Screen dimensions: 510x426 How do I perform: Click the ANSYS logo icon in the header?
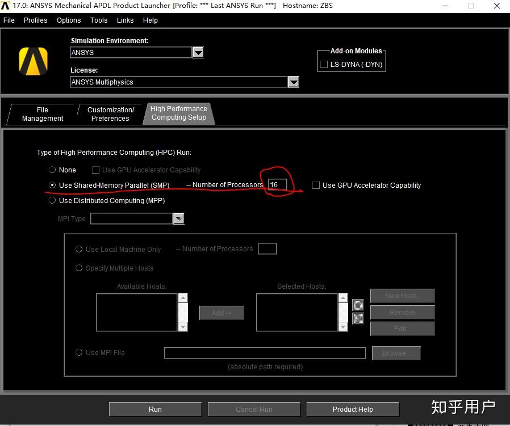(33, 61)
